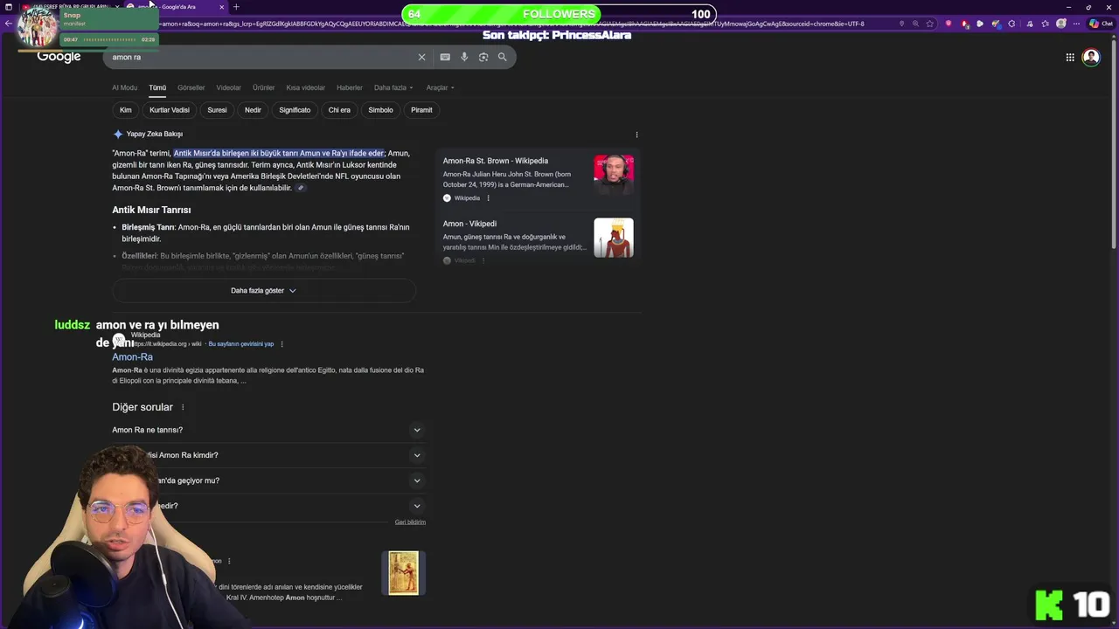1119x629 pixels.
Task: Open the favorites star-list toolbar icon
Action: 1045,24
